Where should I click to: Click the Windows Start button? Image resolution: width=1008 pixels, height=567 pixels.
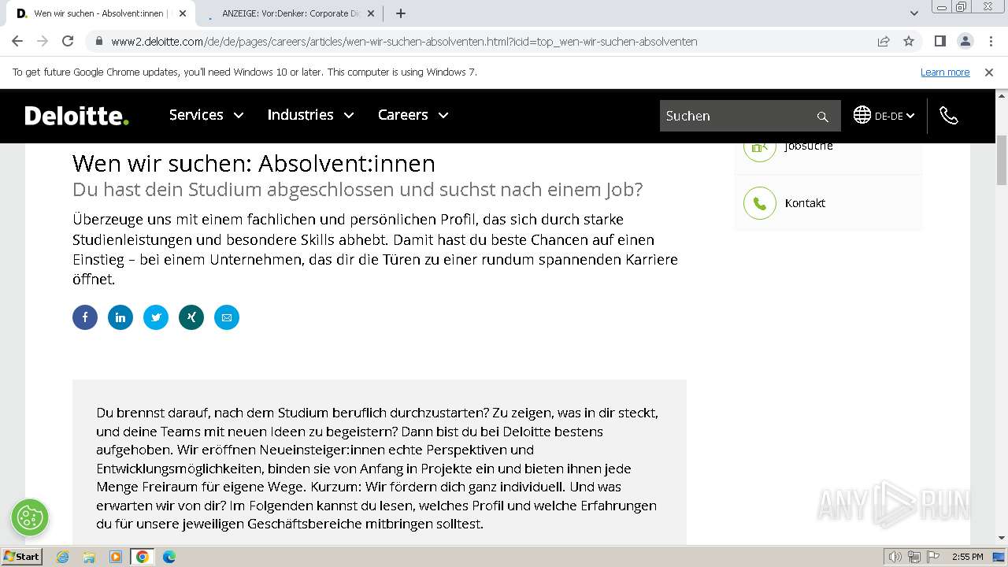[22, 557]
